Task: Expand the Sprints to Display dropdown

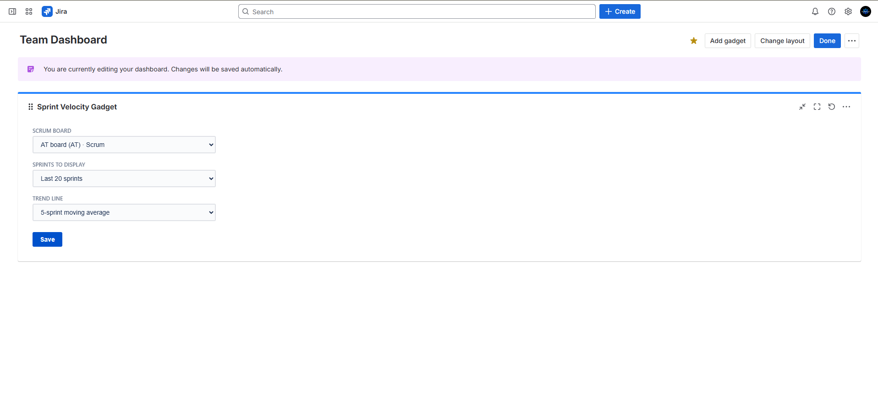Action: coord(124,179)
